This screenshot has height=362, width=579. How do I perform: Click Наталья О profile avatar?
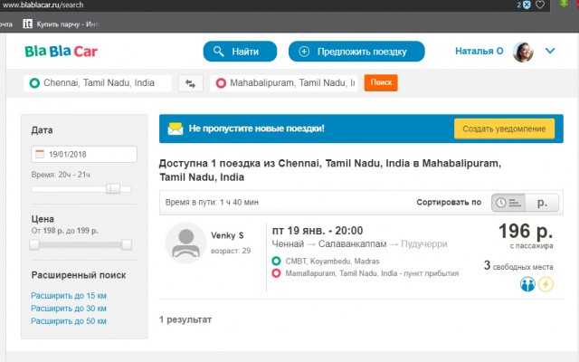523,52
